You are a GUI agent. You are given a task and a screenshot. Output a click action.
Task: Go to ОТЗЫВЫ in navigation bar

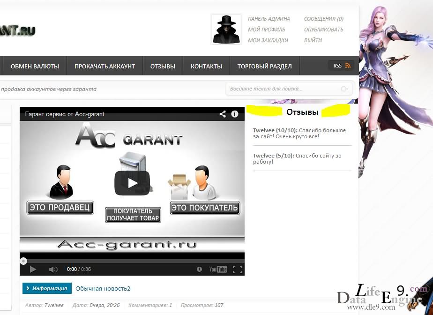click(163, 66)
